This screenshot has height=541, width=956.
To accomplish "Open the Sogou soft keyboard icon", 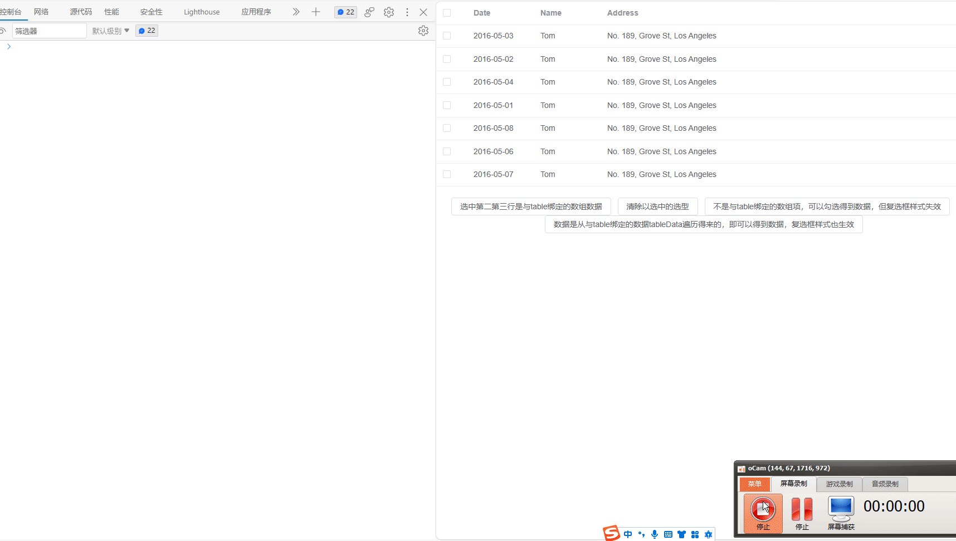I will click(x=668, y=534).
